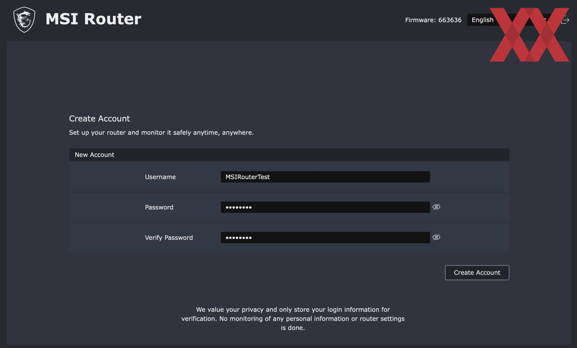
Task: Open the English language dropdown
Action: click(x=509, y=20)
